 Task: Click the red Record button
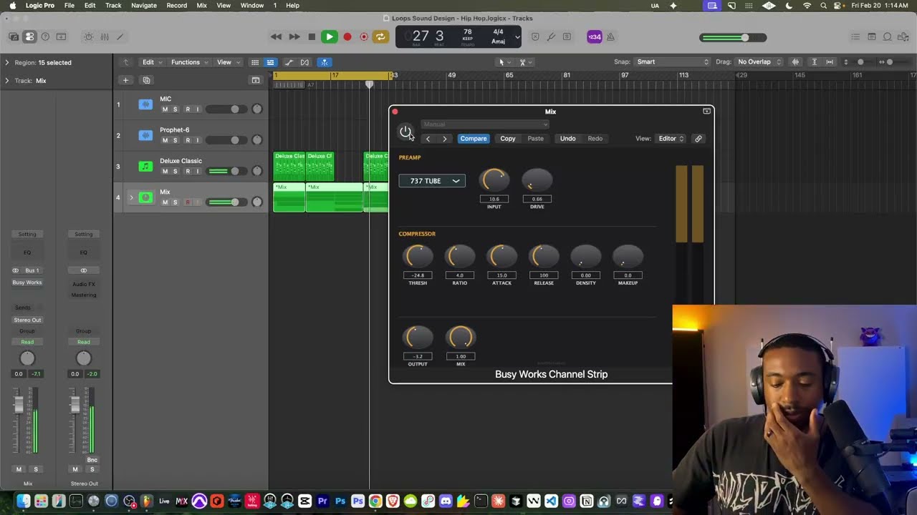click(x=347, y=36)
